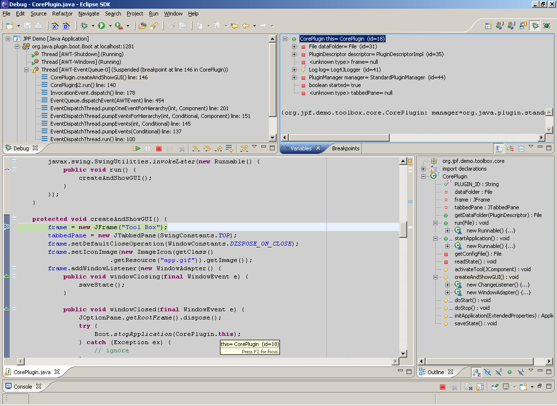
Task: Click the Open Type toolbar icon
Action: (x=143, y=26)
